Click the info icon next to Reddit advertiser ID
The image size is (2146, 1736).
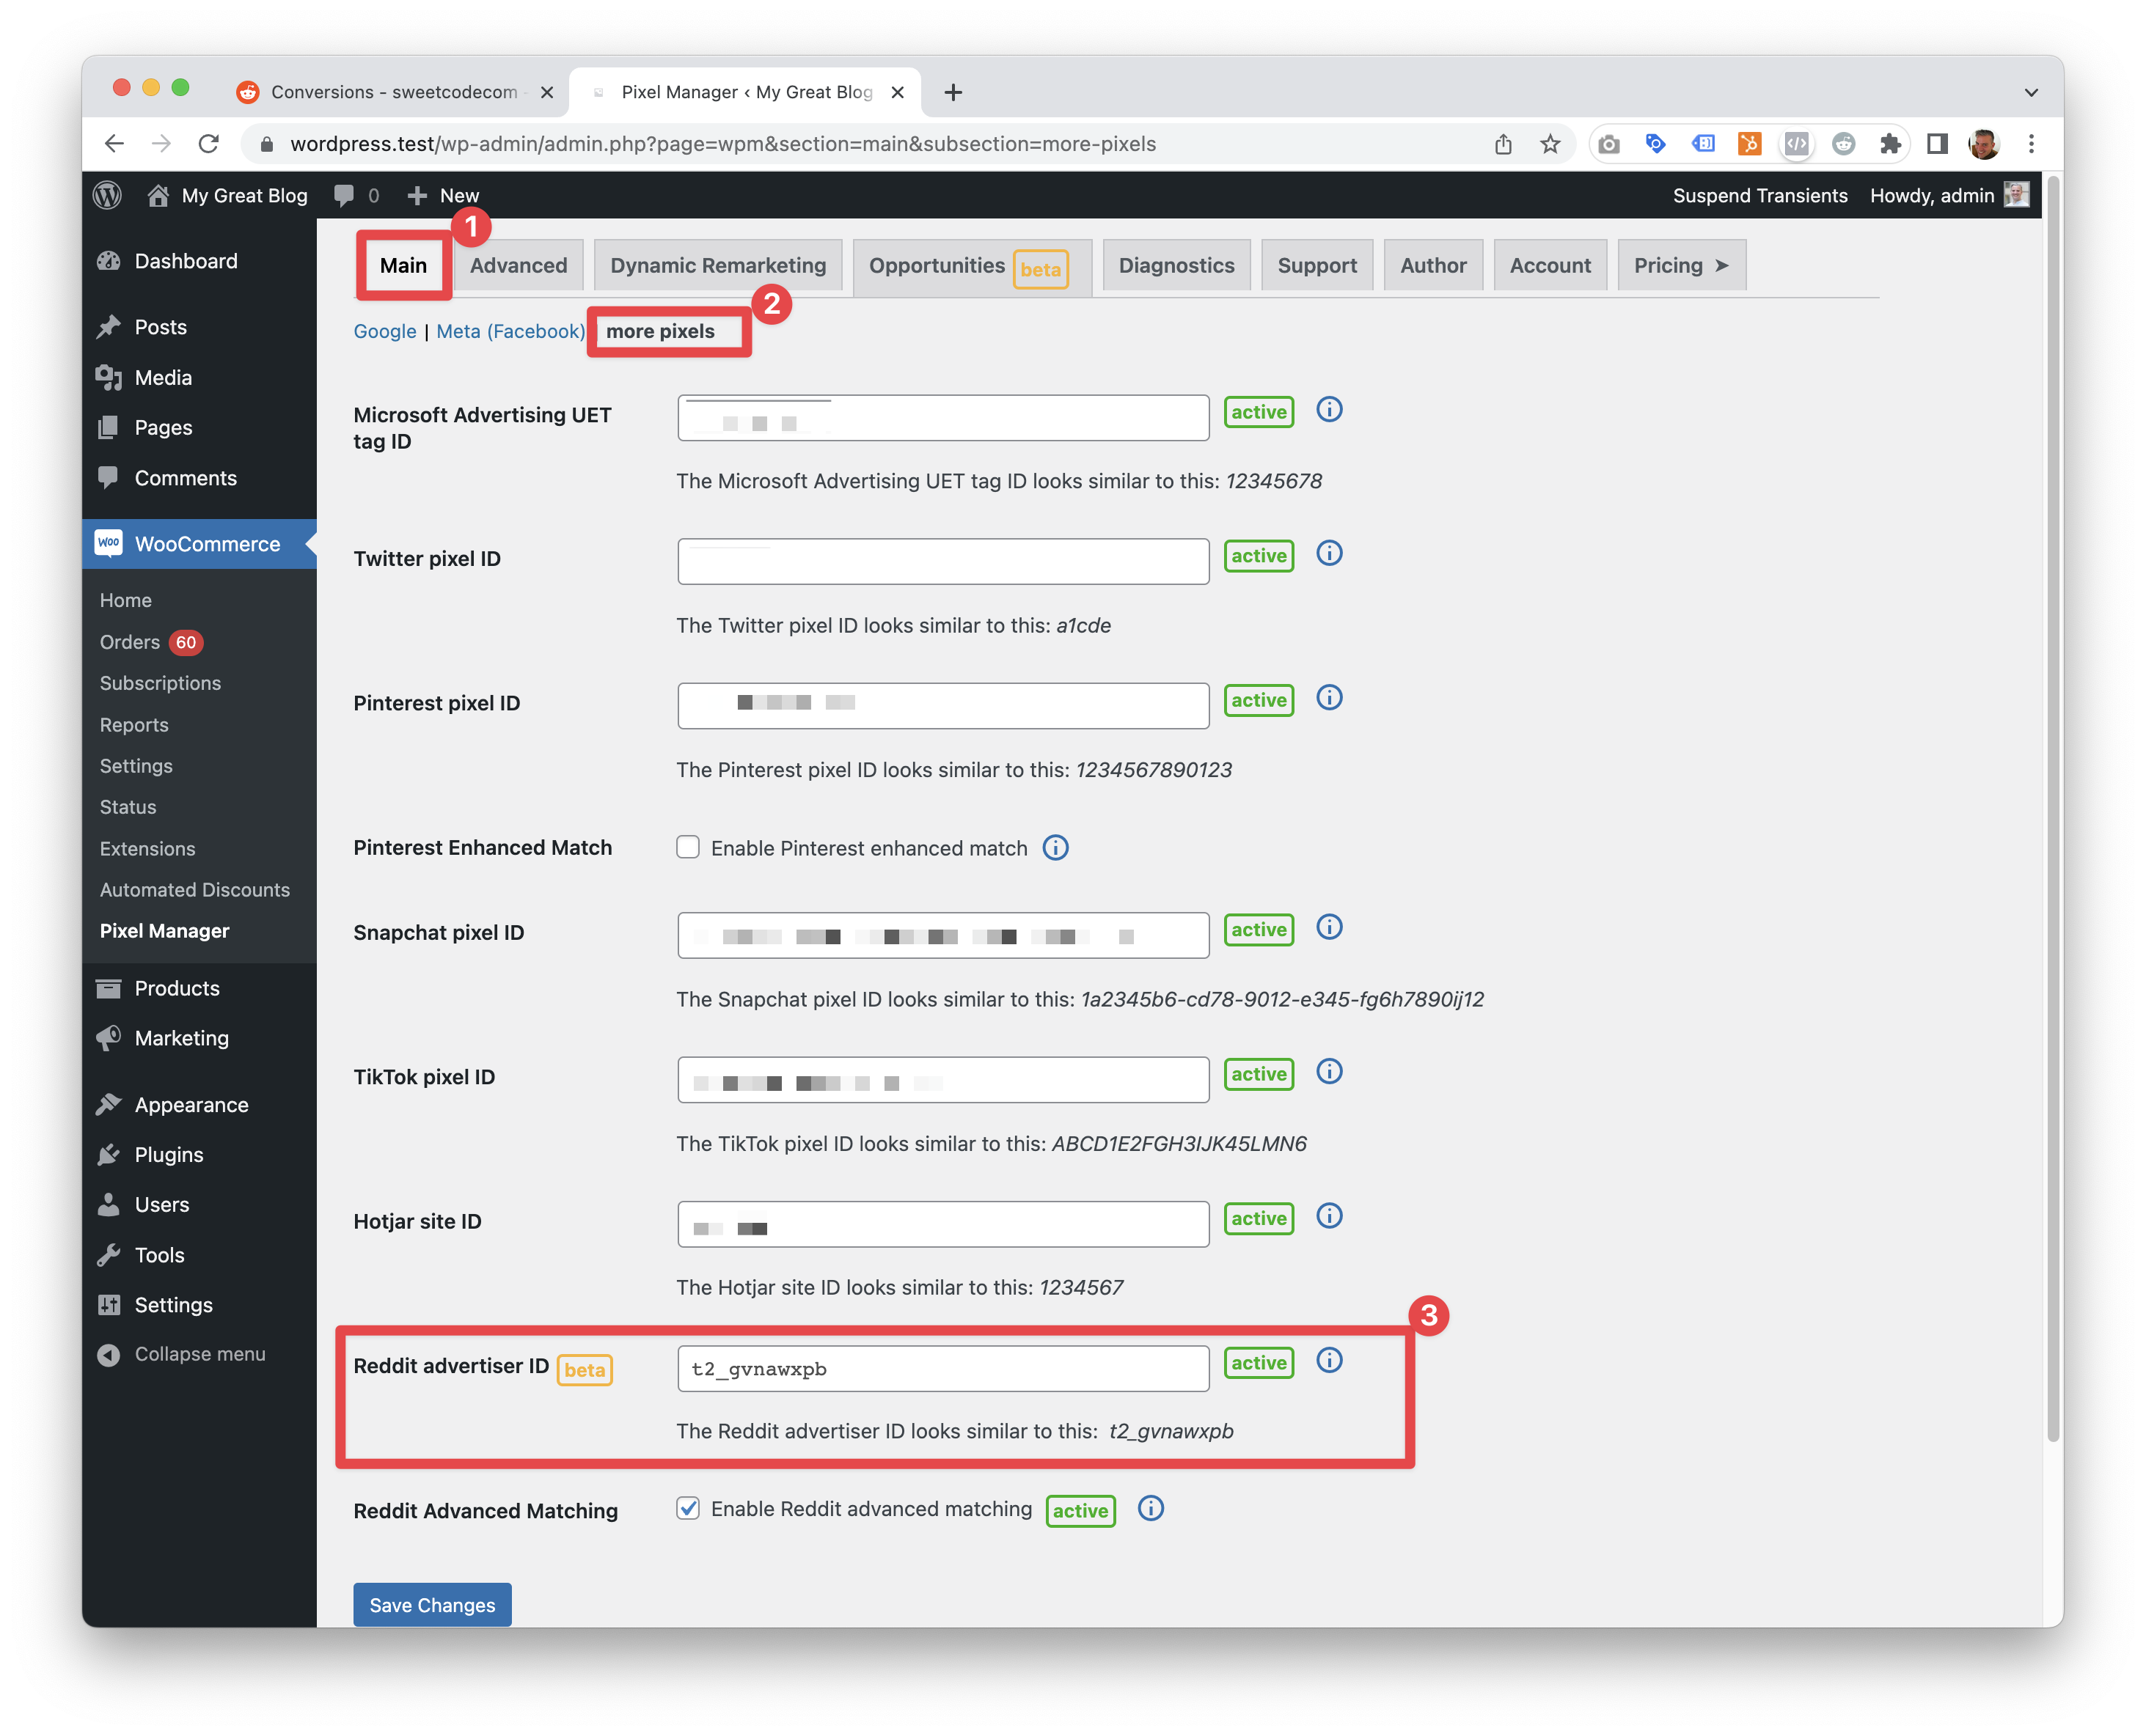click(1333, 1362)
